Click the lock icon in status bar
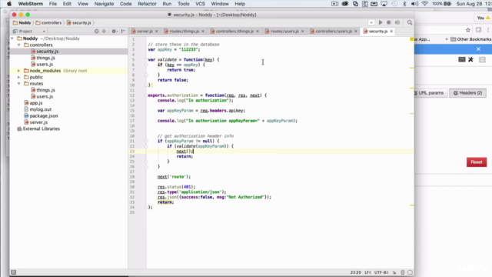Screen dimensions: 492x277 click(x=394, y=272)
